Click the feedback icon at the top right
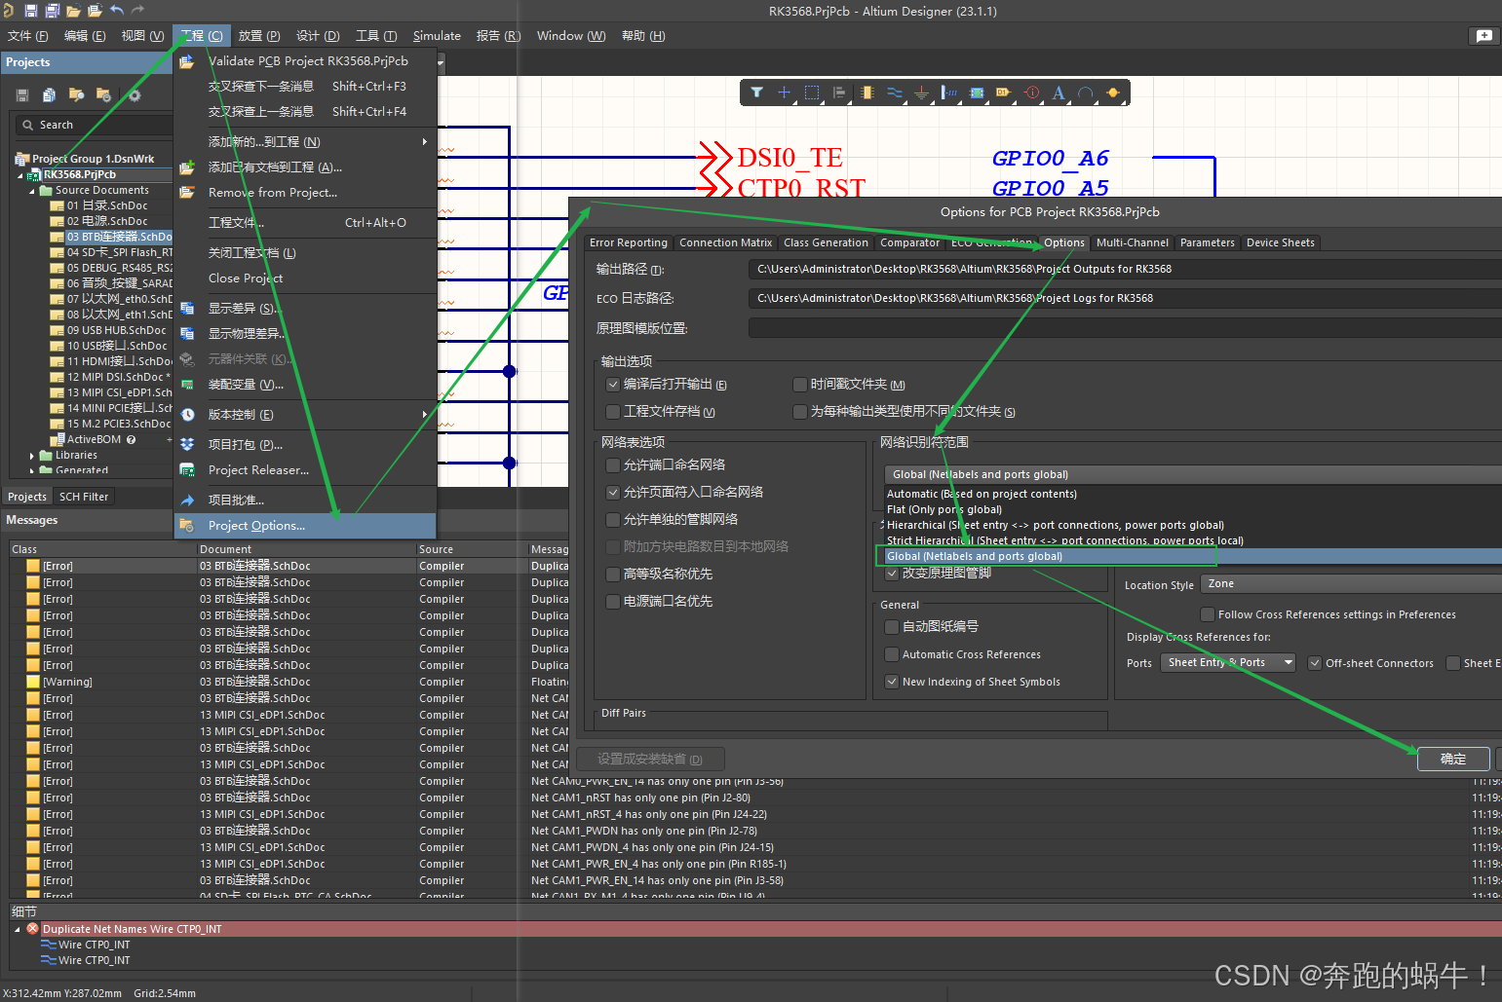1502x1002 pixels. (1483, 35)
